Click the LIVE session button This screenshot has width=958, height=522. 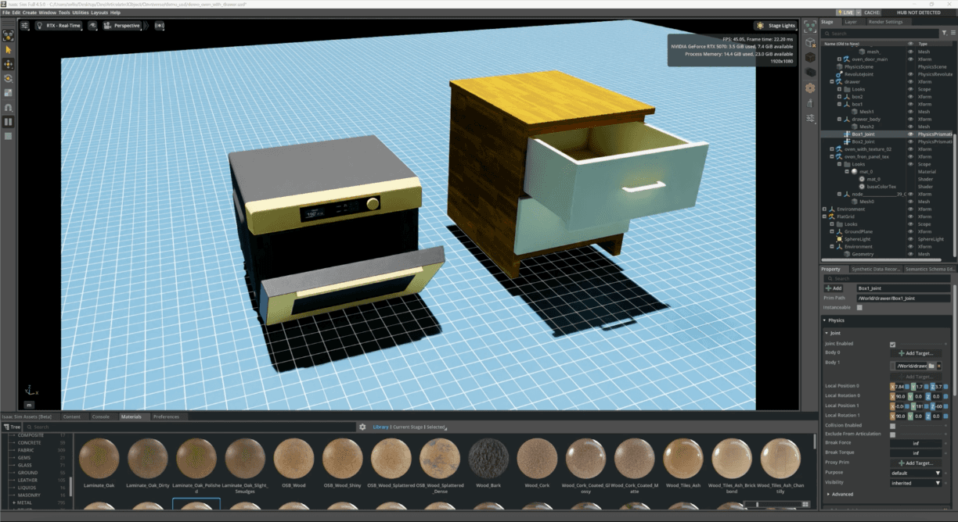[x=845, y=13]
